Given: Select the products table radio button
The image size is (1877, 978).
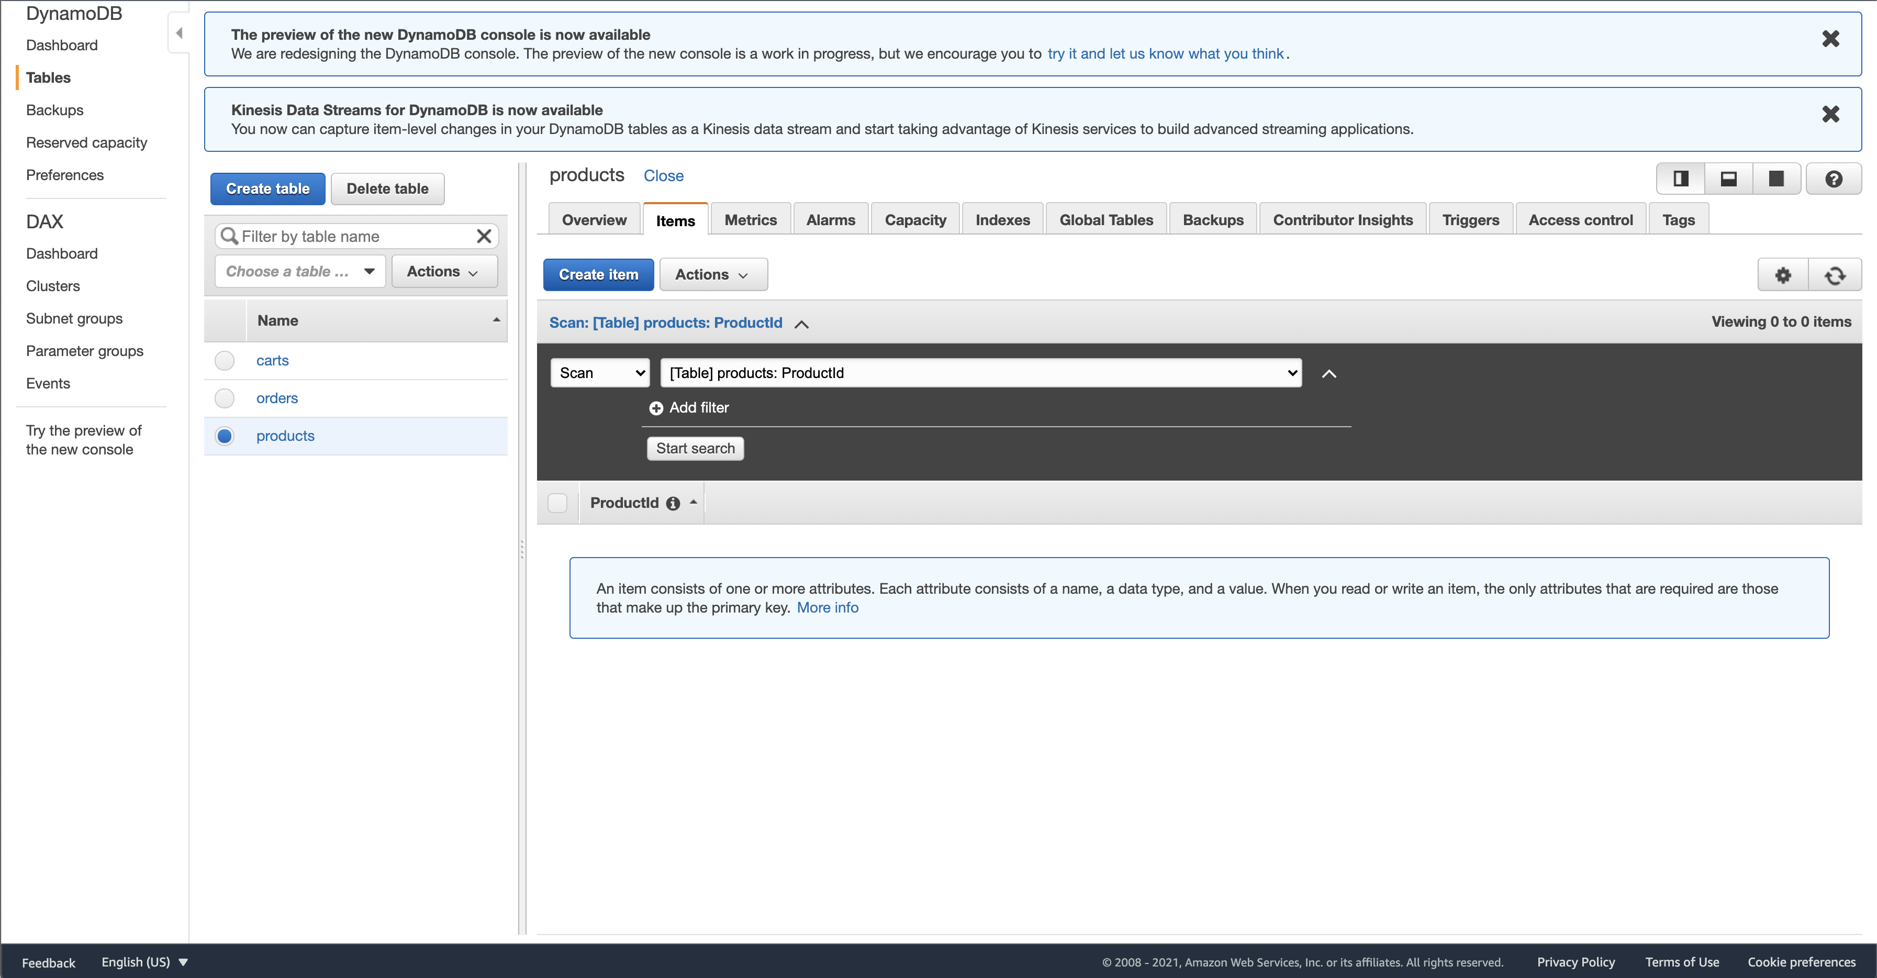Looking at the screenshot, I should click(225, 436).
